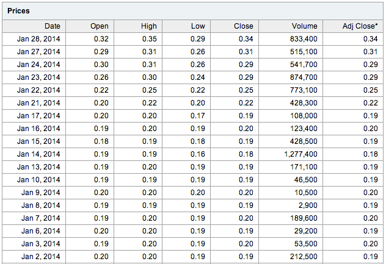Select the Low column header

(x=186, y=26)
